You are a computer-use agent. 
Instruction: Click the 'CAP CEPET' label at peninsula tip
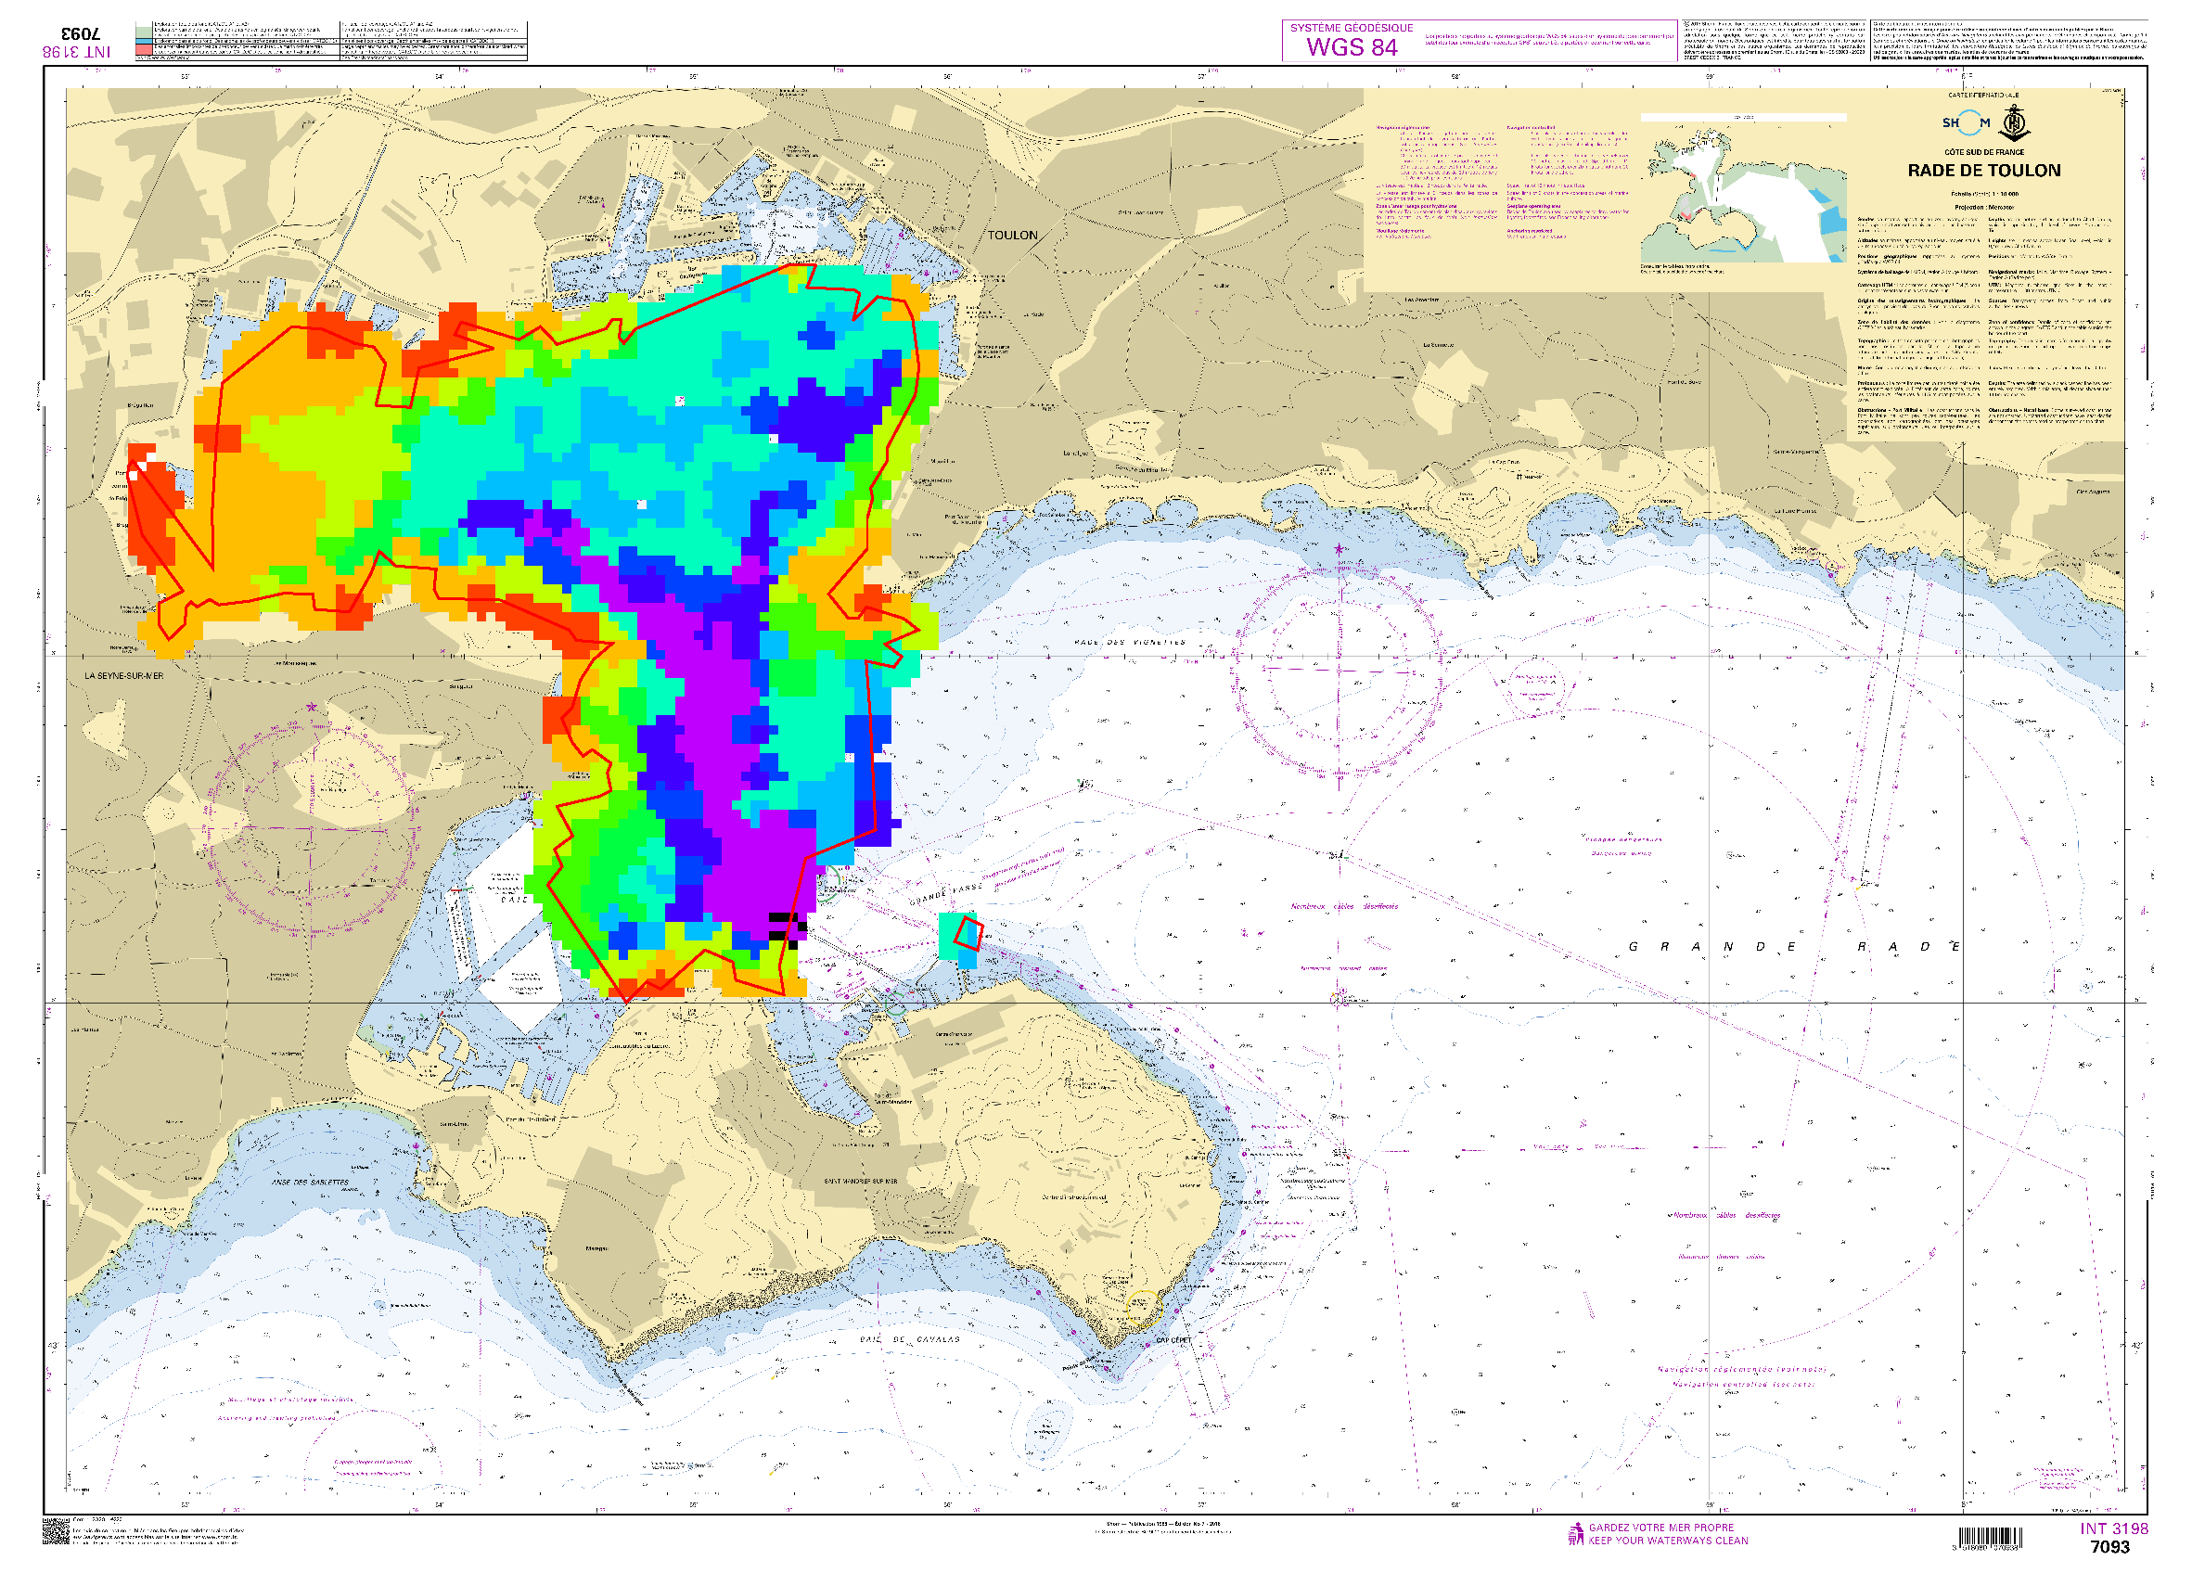coord(1173,1340)
